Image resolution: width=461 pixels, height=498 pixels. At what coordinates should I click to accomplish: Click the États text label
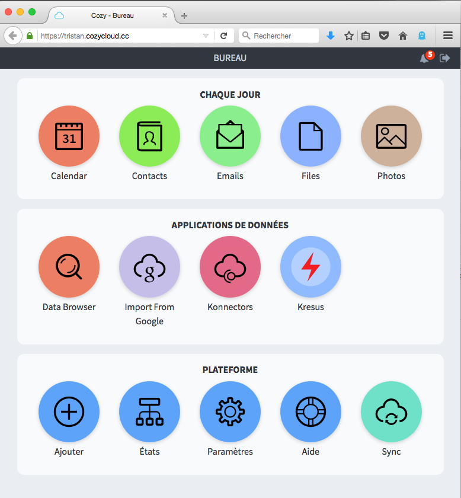[x=149, y=451]
